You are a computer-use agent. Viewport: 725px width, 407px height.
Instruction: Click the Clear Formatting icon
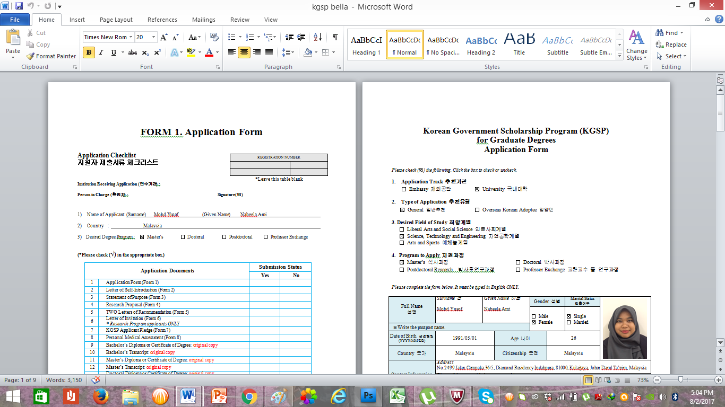point(214,37)
